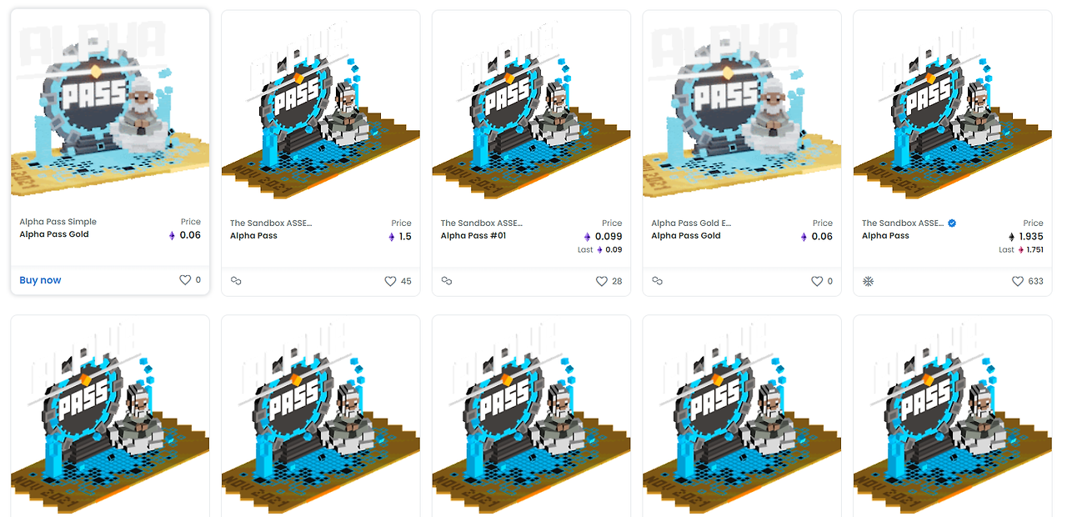
Task: Toggle the heart showing 633 favorites
Action: (x=1018, y=281)
